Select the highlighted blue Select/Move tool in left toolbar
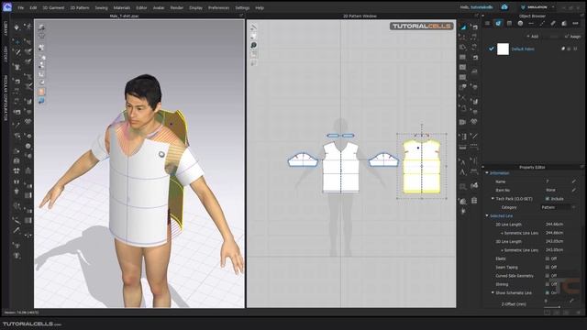The height and width of the screenshot is (330, 587). (x=17, y=42)
